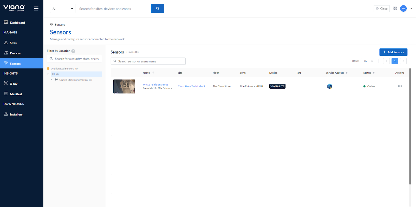Go to Devices in the sidebar

(x=15, y=53)
